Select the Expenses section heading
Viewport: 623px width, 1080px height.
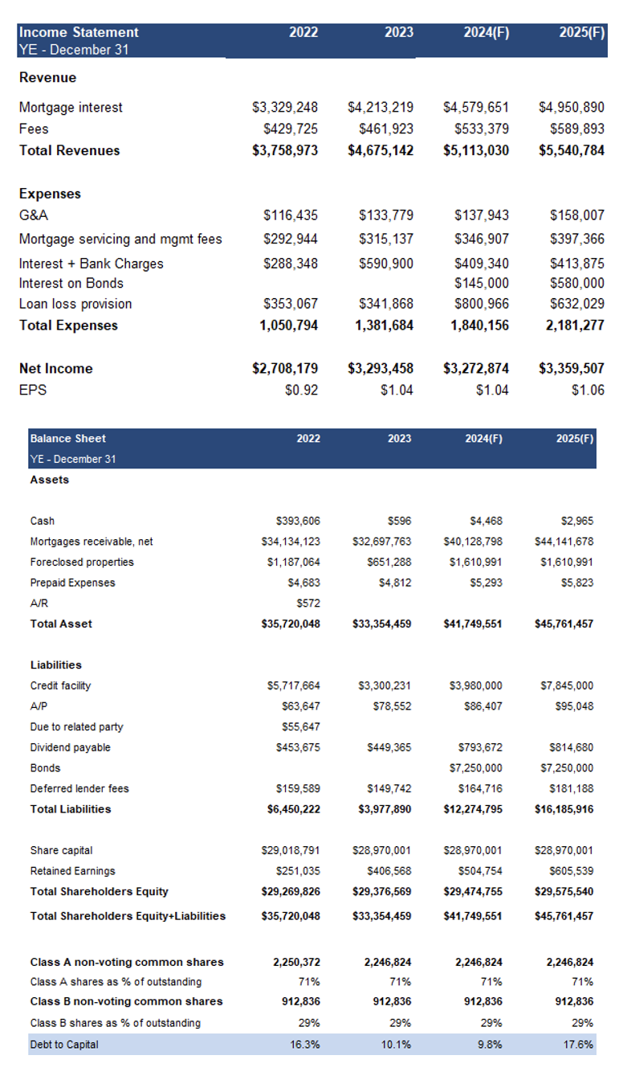click(50, 194)
